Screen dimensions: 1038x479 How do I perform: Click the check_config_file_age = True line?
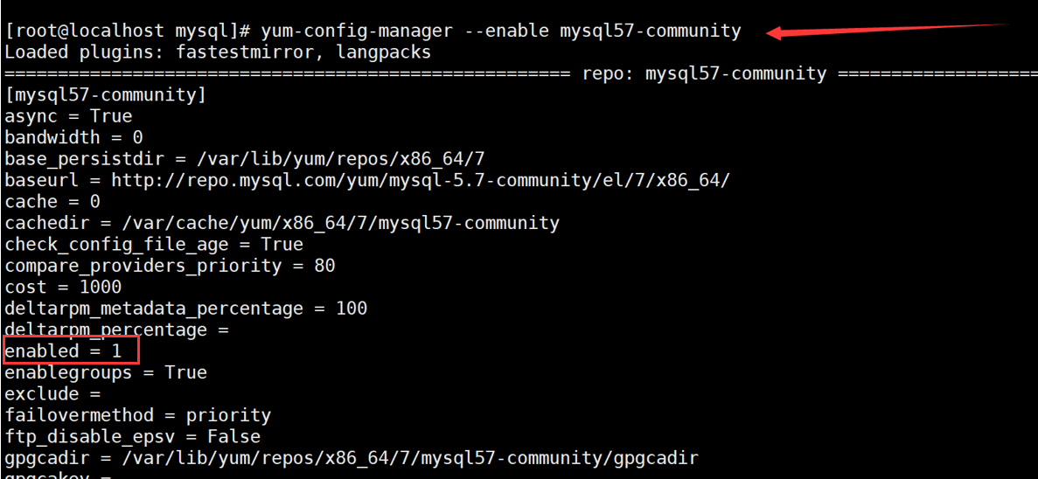(154, 245)
